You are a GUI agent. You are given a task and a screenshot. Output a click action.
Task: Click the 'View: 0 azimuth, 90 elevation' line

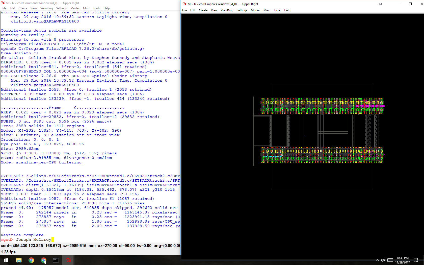coord(60,135)
